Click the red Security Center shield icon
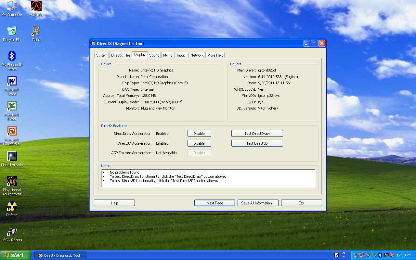Viewport: 416px width, 260px height. pos(392,255)
